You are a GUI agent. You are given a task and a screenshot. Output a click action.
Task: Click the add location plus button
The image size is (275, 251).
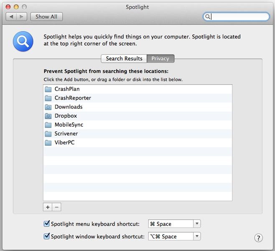coord(48,207)
